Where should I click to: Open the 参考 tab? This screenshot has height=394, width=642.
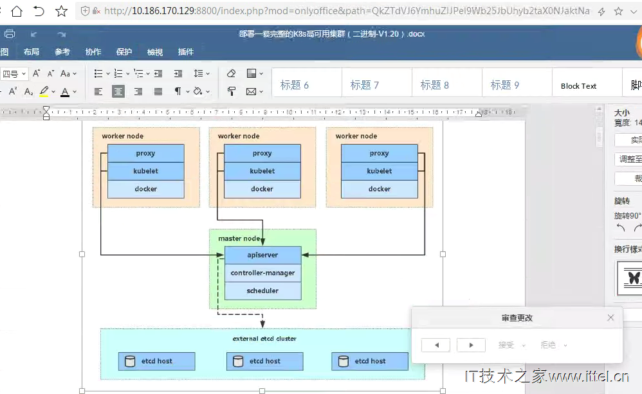[62, 52]
